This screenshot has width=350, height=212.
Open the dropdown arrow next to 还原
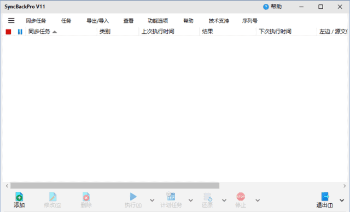click(224, 200)
